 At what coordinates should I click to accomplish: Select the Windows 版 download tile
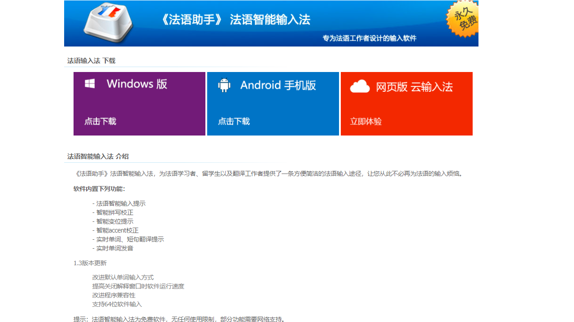tap(139, 103)
